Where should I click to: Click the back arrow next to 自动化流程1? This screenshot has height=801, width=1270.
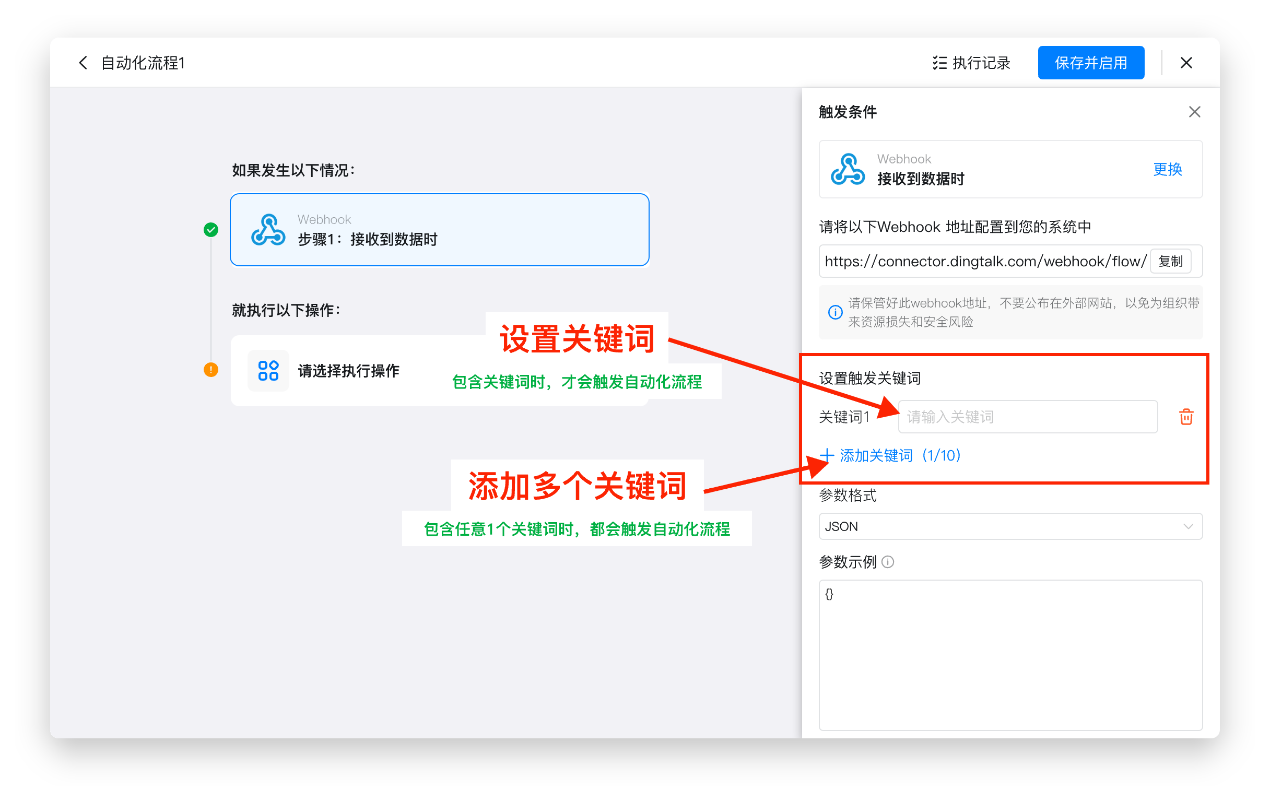(x=84, y=62)
